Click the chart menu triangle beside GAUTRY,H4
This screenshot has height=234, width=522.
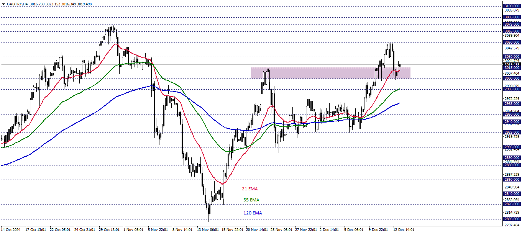3,4
